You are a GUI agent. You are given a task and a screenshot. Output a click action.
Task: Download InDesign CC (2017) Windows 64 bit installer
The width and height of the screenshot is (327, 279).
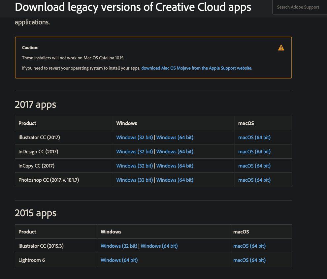click(x=175, y=151)
